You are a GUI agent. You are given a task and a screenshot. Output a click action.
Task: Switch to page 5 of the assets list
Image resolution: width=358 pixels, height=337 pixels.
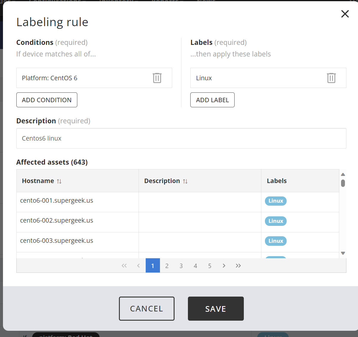210,265
